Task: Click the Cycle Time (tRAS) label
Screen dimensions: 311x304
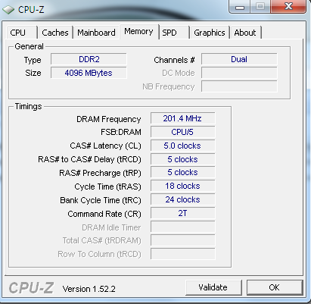Action: coord(107,187)
